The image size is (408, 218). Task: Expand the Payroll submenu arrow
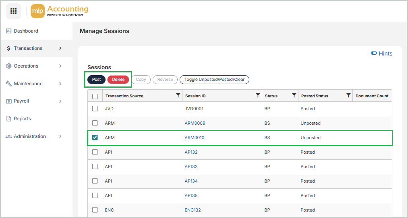coord(60,101)
